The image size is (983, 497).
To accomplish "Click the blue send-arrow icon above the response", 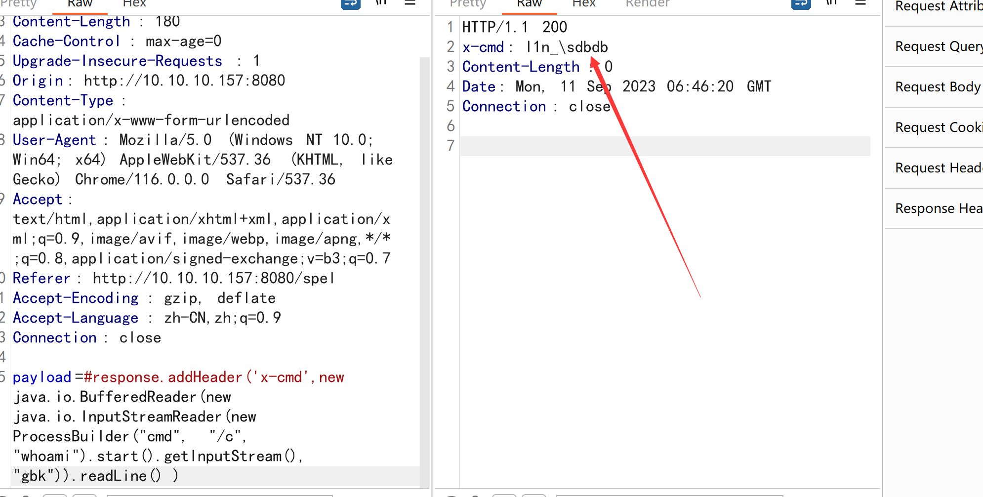I will coord(800,4).
